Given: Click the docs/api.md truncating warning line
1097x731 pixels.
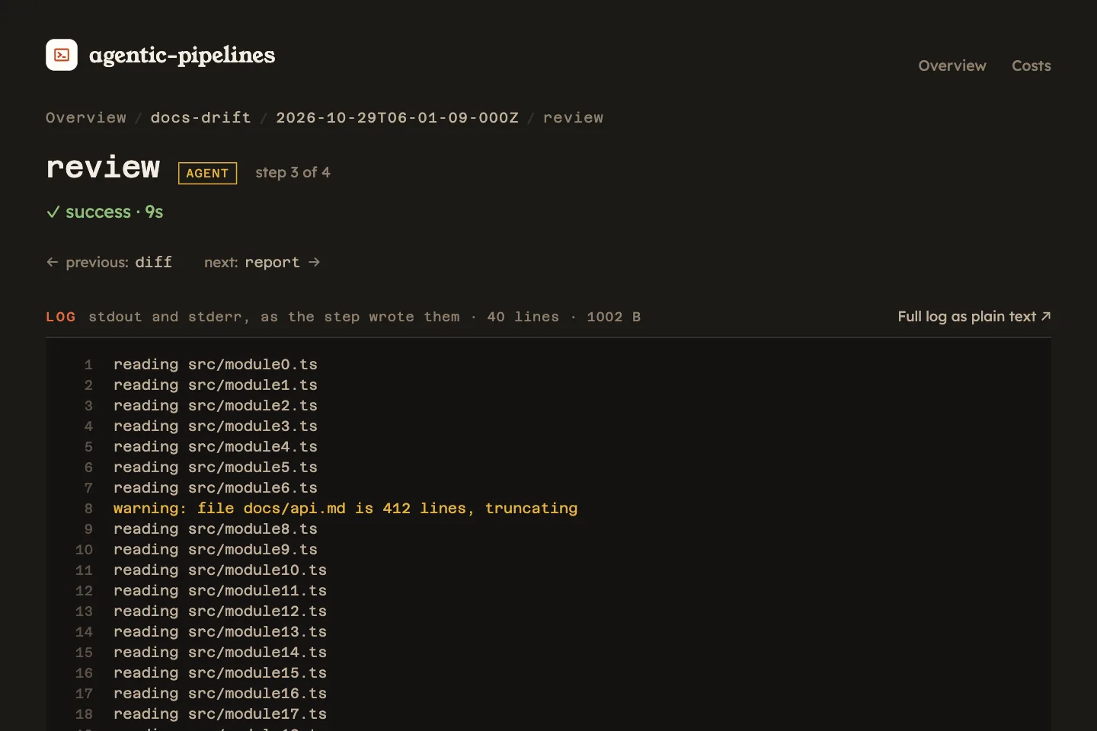Looking at the screenshot, I should (345, 509).
